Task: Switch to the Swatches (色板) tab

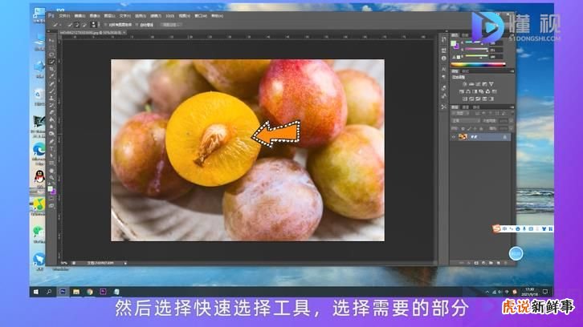Action: [x=465, y=35]
